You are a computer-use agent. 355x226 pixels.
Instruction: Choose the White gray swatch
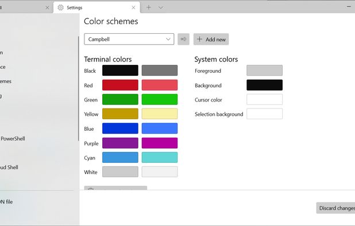(x=120, y=172)
